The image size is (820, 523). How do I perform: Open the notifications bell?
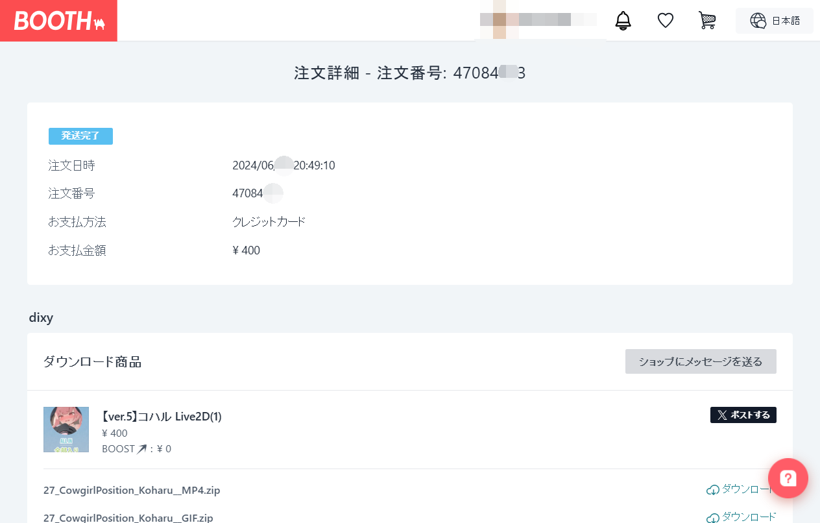point(623,21)
